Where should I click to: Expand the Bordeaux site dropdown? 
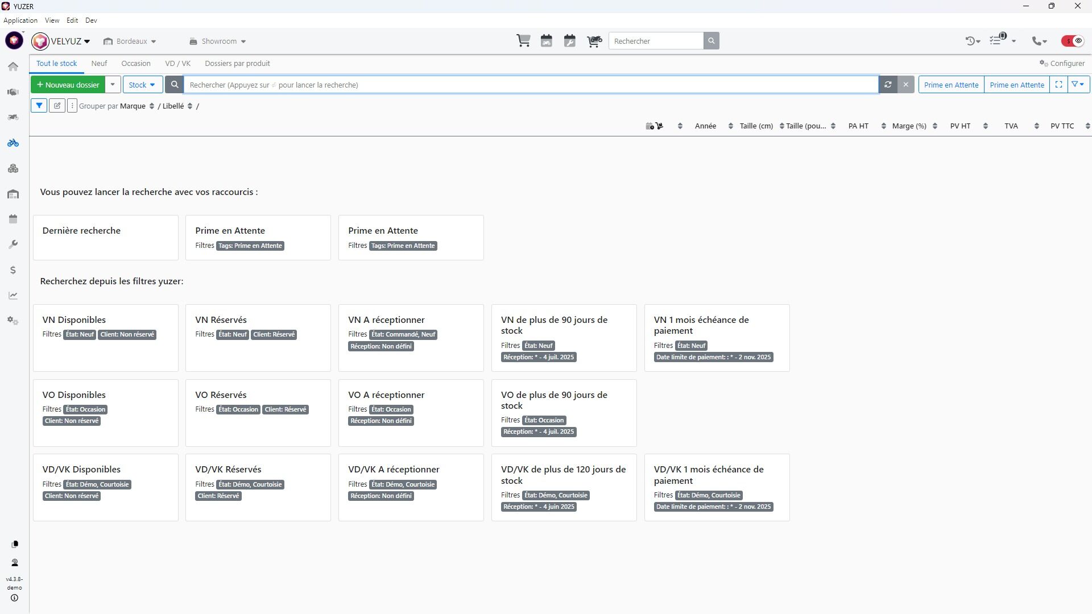(130, 42)
